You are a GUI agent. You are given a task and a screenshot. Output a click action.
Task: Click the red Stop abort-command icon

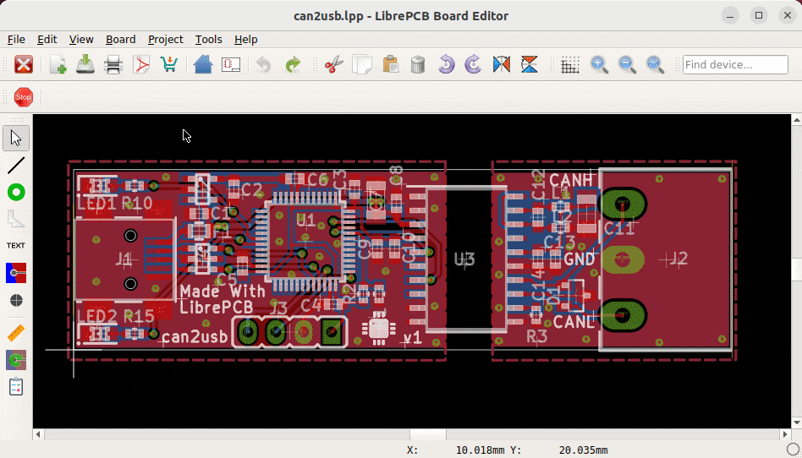coord(23,96)
